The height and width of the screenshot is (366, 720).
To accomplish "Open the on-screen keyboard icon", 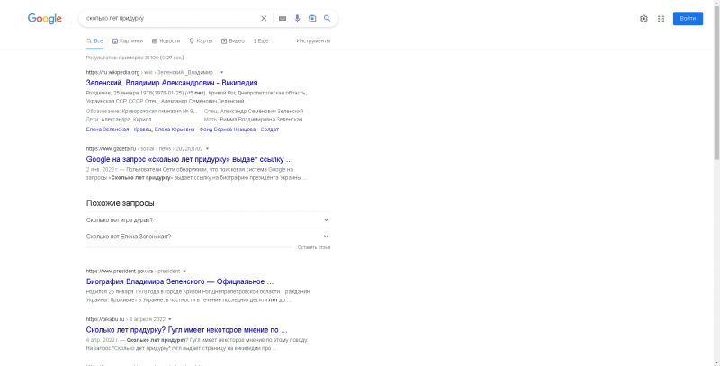I will tap(283, 18).
